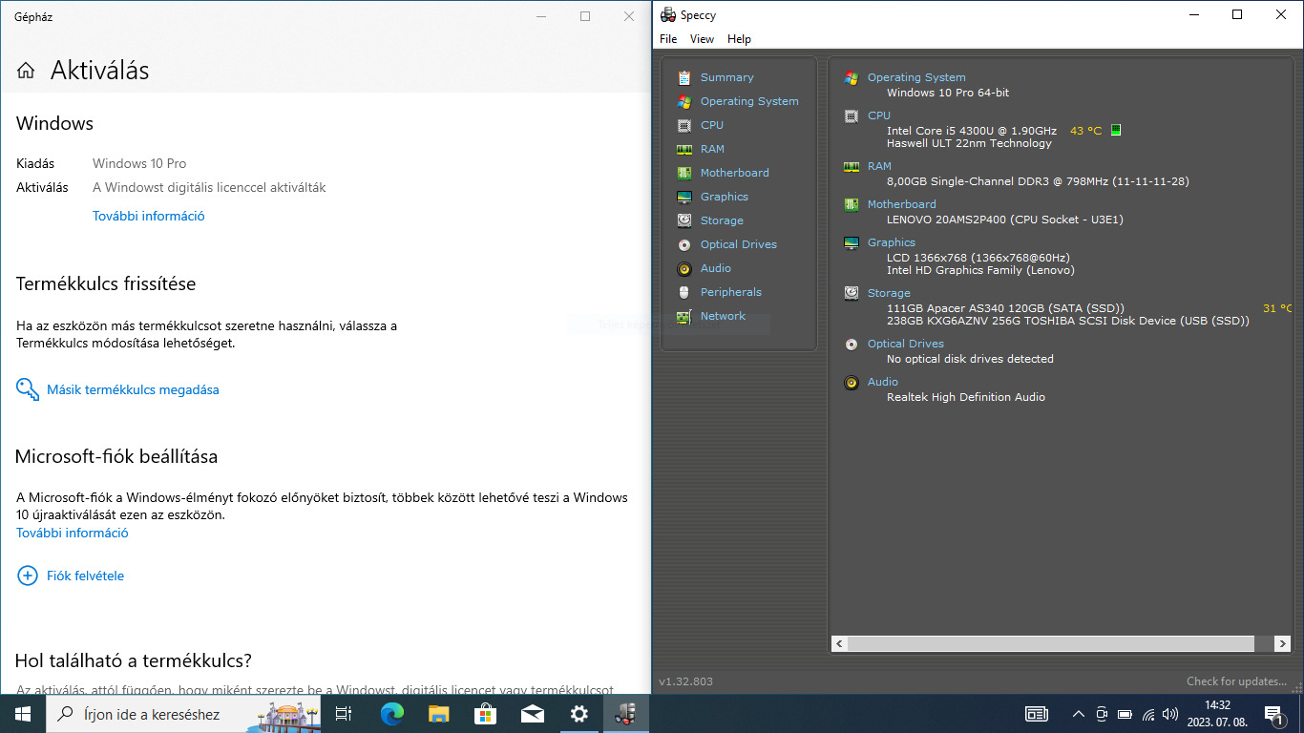Click the CPU temperature indicator icon
The image size is (1304, 733).
pyautogui.click(x=1115, y=131)
